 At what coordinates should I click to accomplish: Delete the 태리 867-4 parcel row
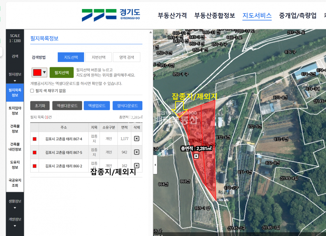[136, 138]
